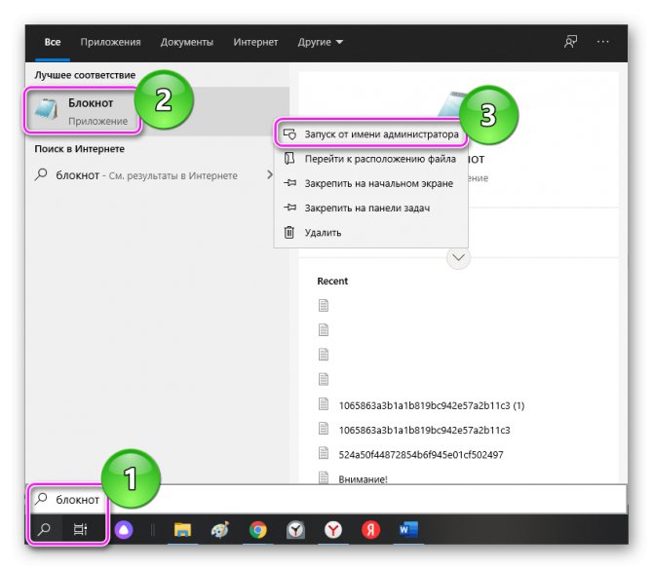The height and width of the screenshot is (569, 653).
Task: Open the Другие dropdown filter
Action: [x=320, y=42]
